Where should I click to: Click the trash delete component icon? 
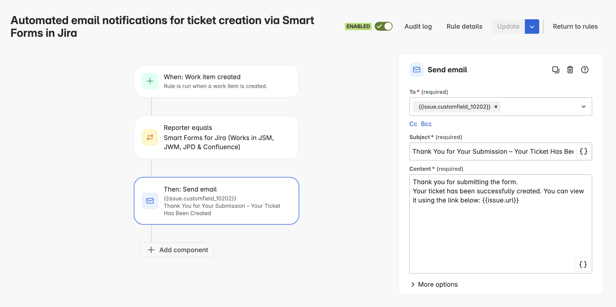(570, 70)
